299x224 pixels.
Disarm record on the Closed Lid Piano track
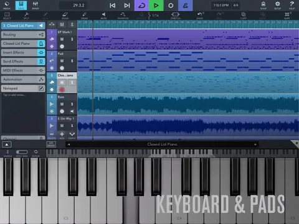62,90
